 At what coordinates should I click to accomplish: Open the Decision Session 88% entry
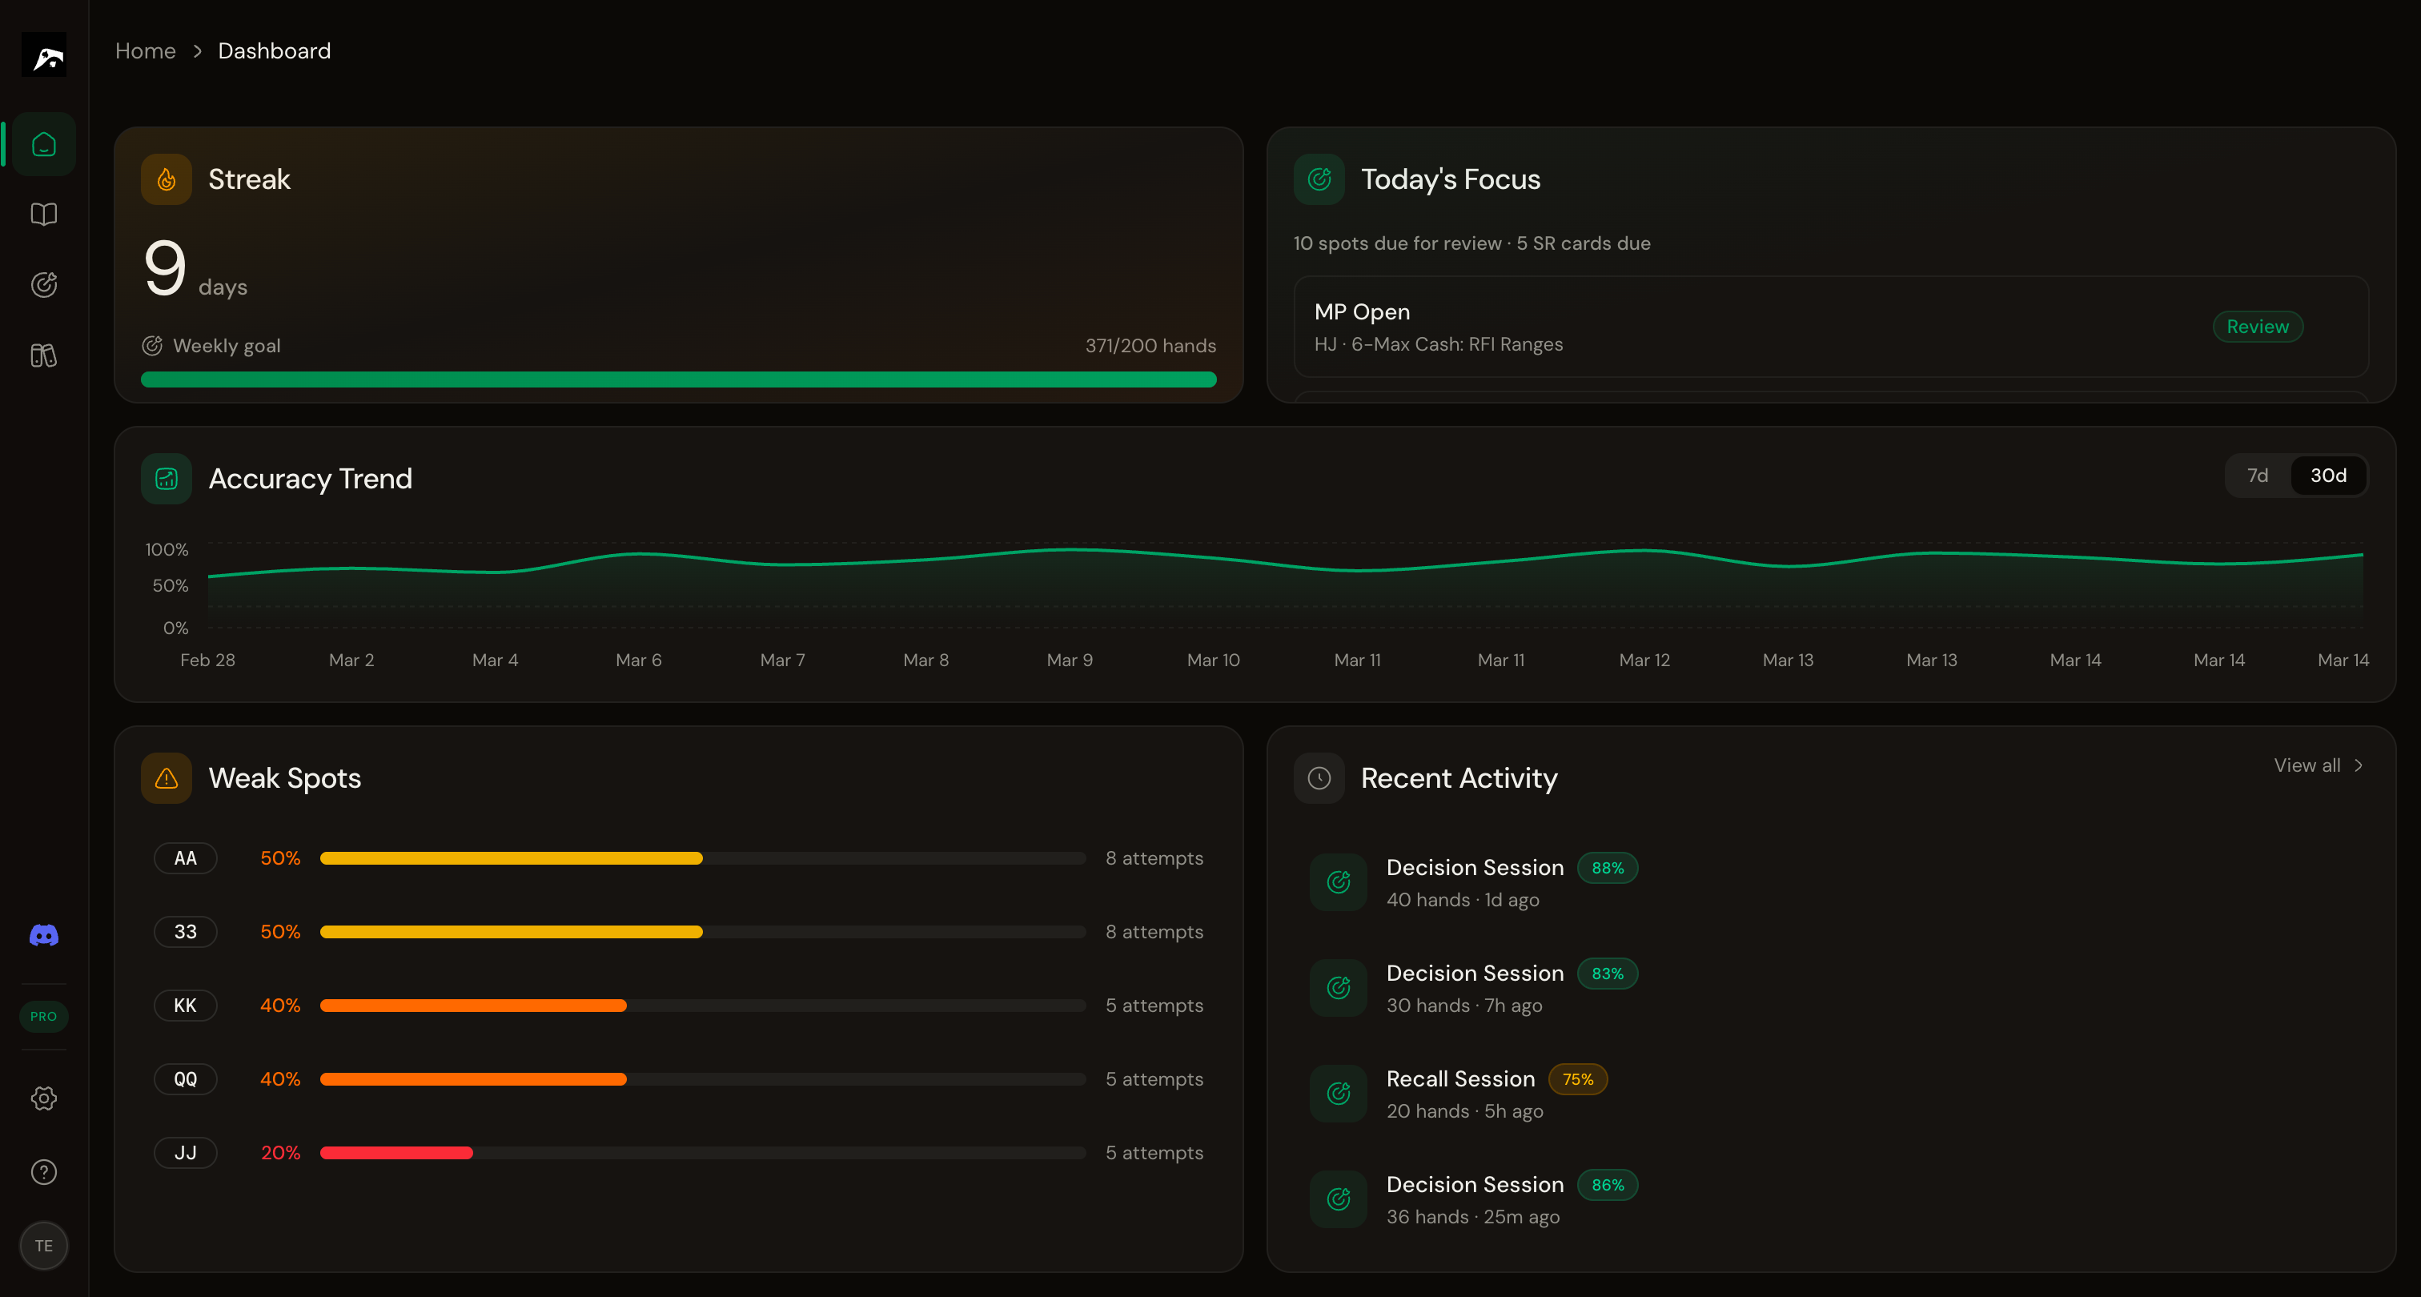pyautogui.click(x=1475, y=868)
